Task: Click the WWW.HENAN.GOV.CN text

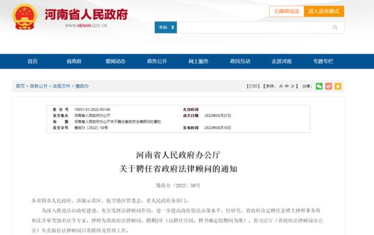Action: (x=86, y=26)
